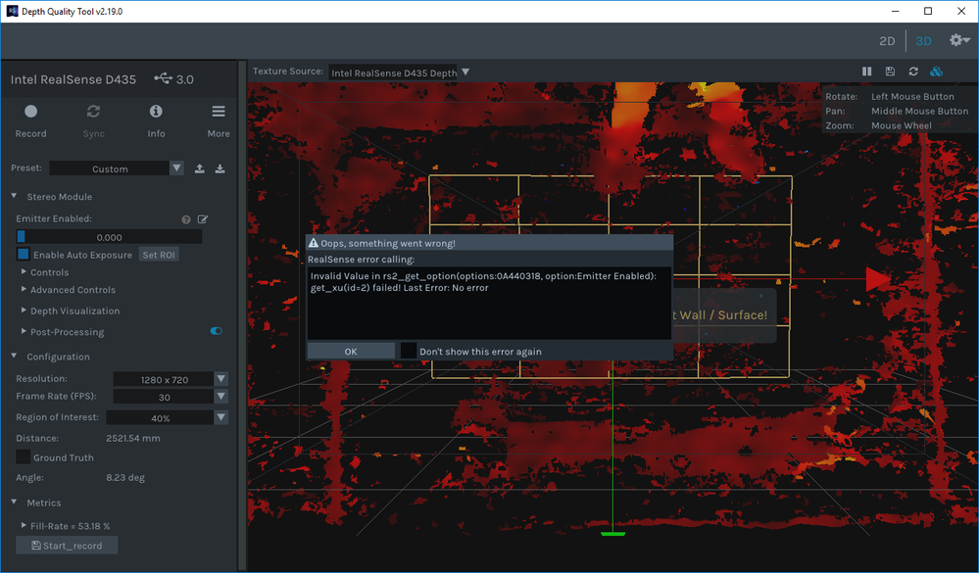Click the Intel RealSense D435 device title

(x=73, y=79)
